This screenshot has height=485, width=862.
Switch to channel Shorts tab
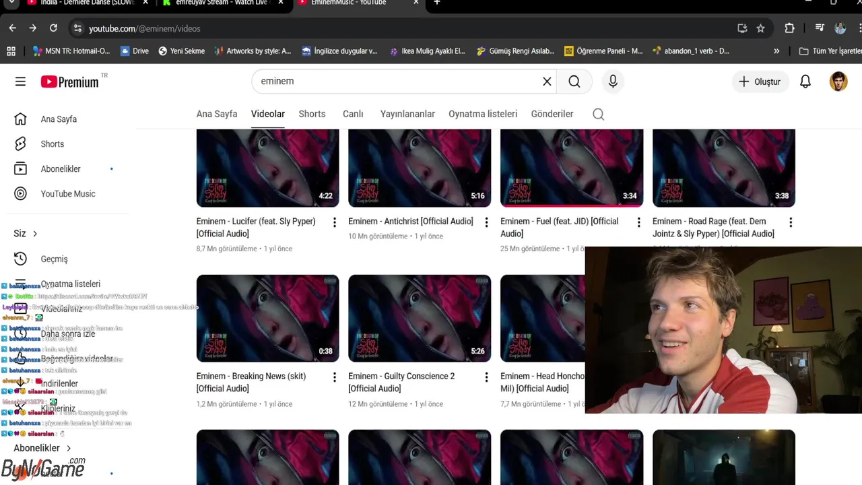tap(312, 114)
